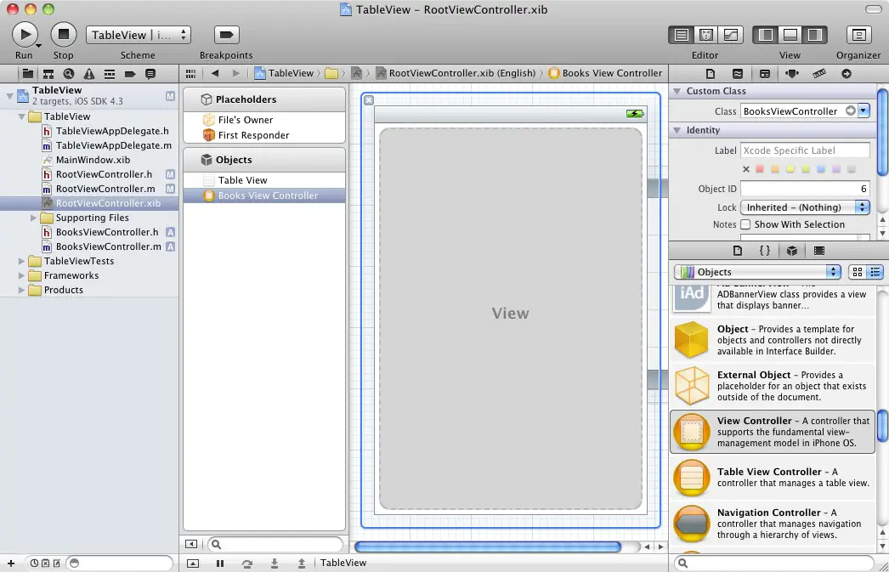
Task: Click the Xcode Specific Label field
Action: click(804, 150)
